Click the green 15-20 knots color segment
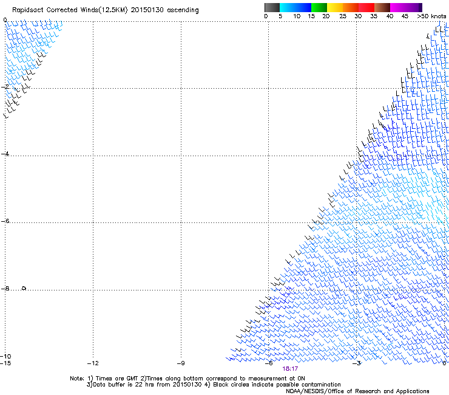 point(319,7)
